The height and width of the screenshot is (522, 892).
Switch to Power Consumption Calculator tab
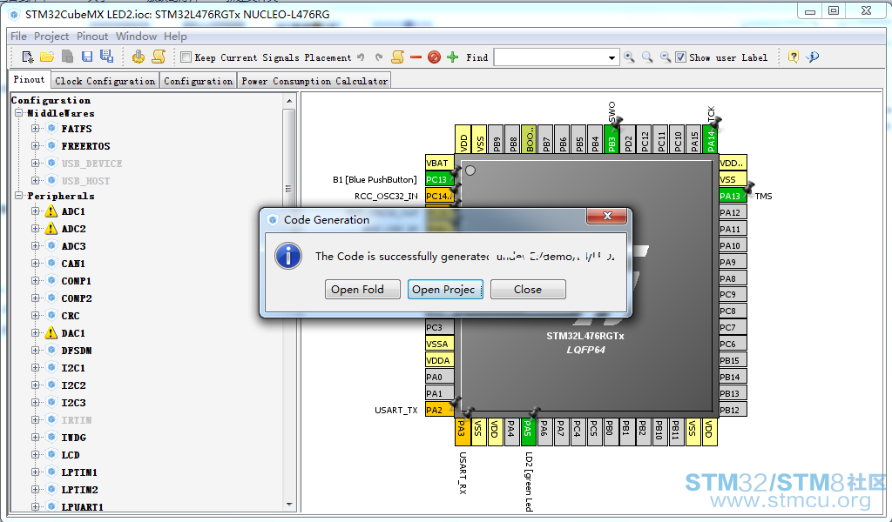[314, 81]
